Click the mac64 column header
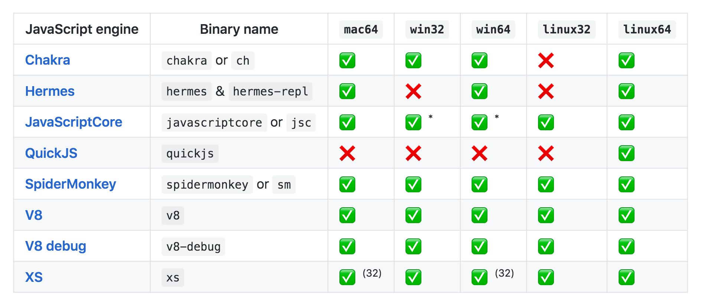Screen dimensions: 701x303 point(361,29)
